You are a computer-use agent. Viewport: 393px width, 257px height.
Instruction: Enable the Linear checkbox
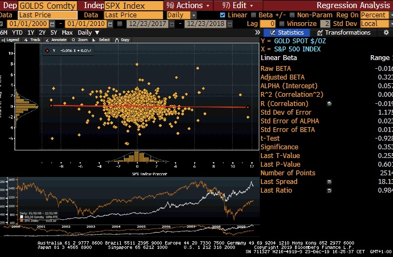pos(222,15)
